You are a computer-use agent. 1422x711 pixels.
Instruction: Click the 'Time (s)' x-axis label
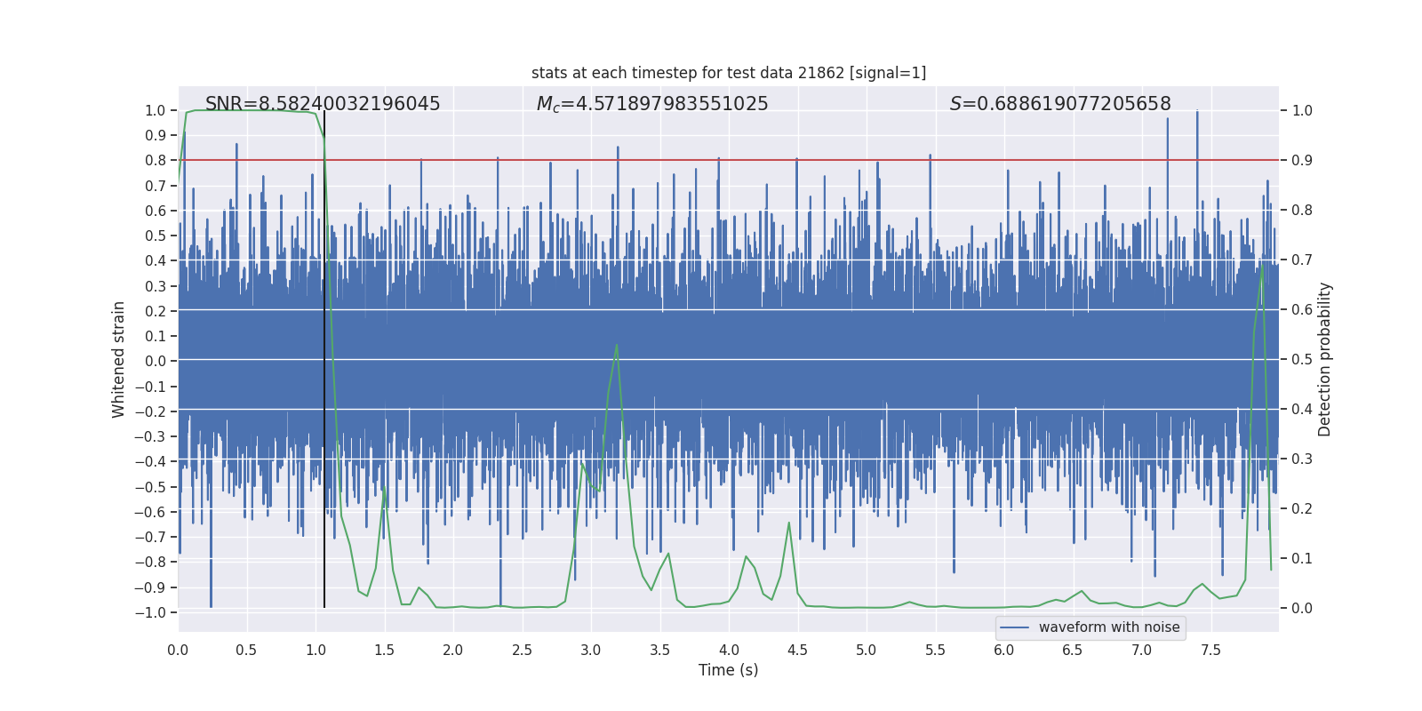(x=729, y=670)
